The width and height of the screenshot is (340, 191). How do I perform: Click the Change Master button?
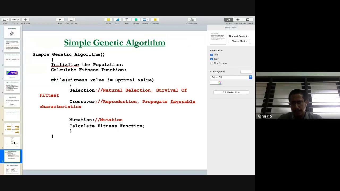pos(239,41)
